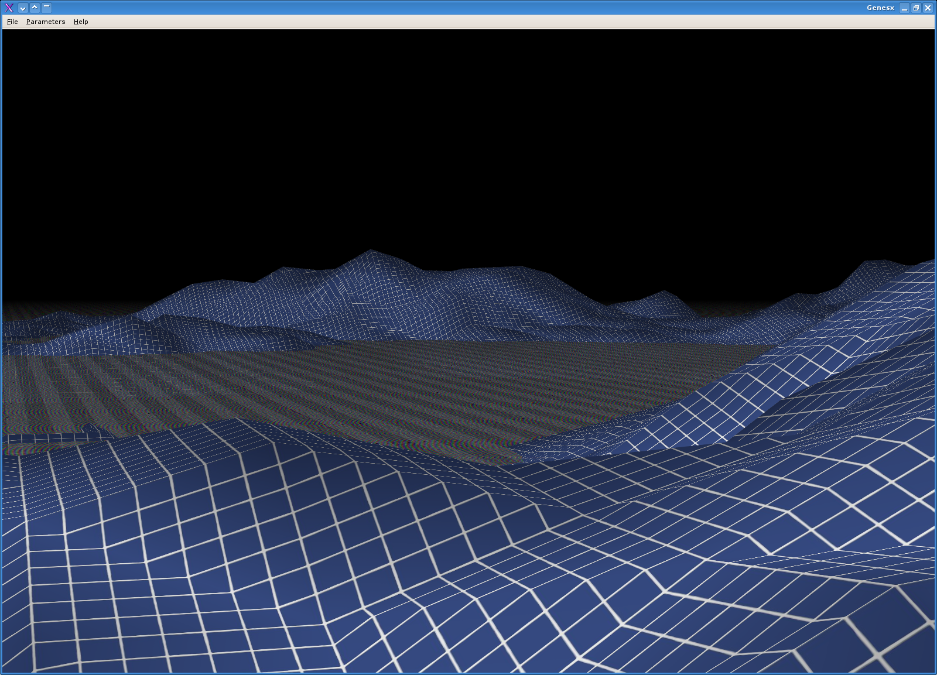Click the Genesx title text
The width and height of the screenshot is (937, 675).
point(880,8)
